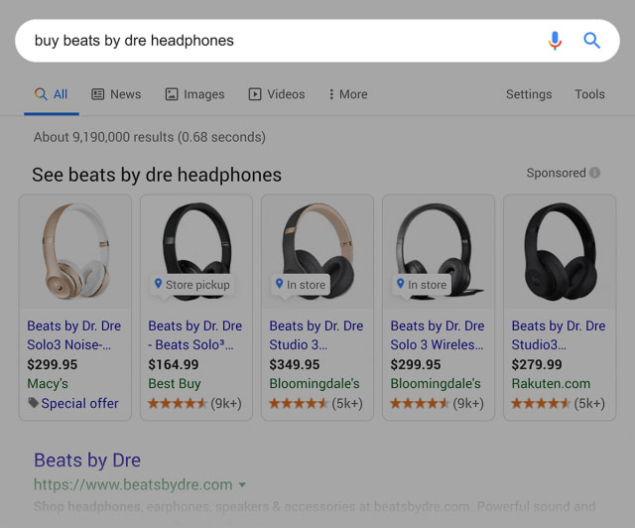The width and height of the screenshot is (635, 528).
Task: Open the Solo 3 Wireless black headphones thumbnail
Action: [439, 251]
